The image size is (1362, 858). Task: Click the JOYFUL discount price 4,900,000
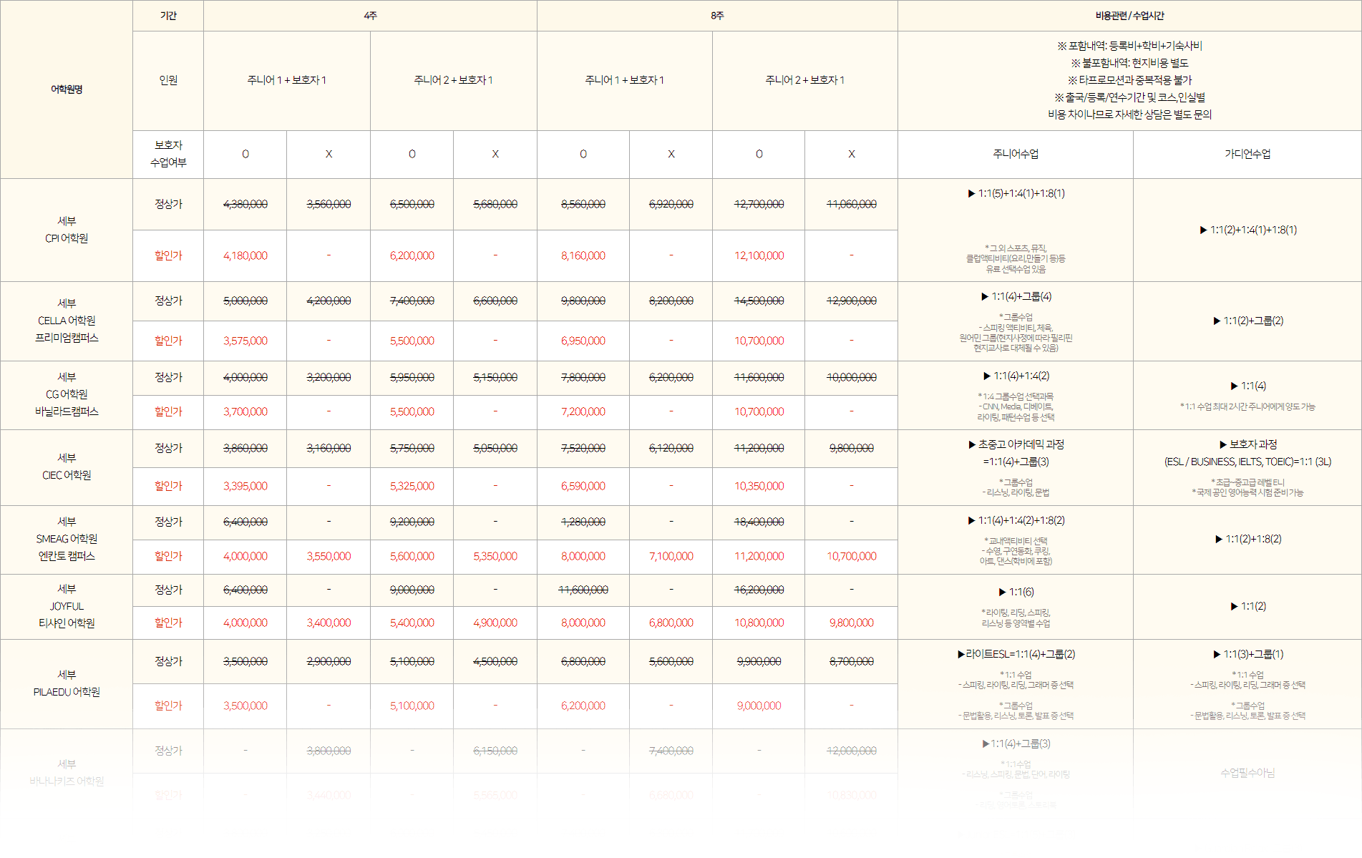[x=495, y=623]
